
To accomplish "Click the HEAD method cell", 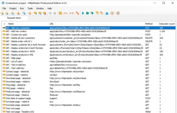I will [148, 112].
